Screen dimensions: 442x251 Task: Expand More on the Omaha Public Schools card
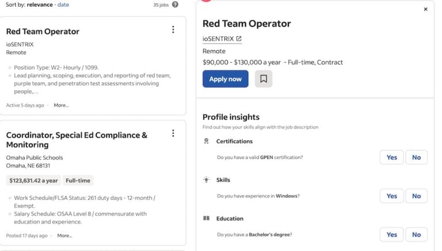click(64, 235)
